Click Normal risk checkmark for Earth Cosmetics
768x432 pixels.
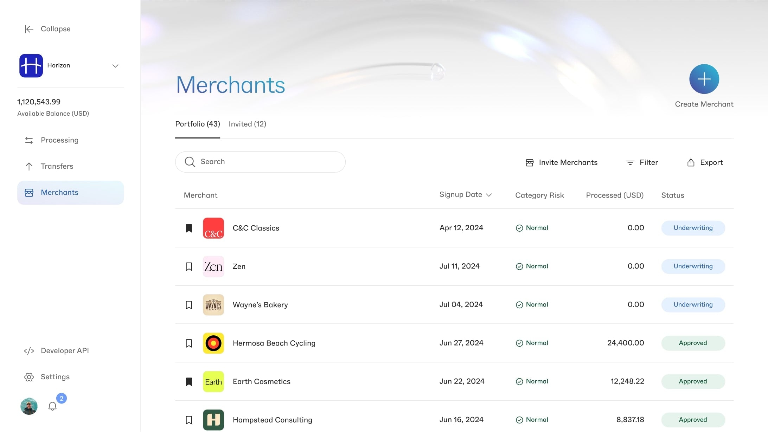(519, 381)
